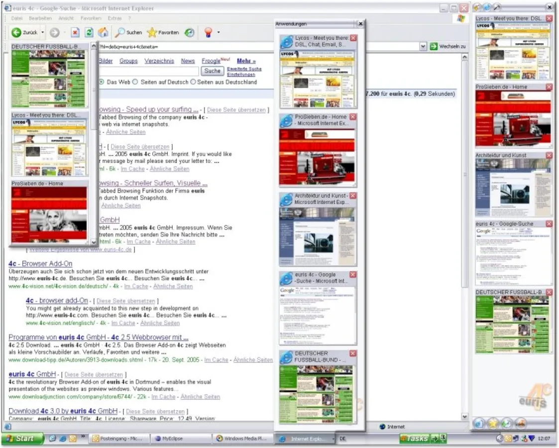This screenshot has height=448, width=559.
Task: Open the Favoriten menu in menu bar
Action: click(x=91, y=18)
